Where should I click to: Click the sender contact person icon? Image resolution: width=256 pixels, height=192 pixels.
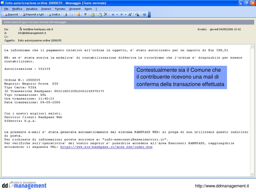pyautogui.click(x=20, y=29)
